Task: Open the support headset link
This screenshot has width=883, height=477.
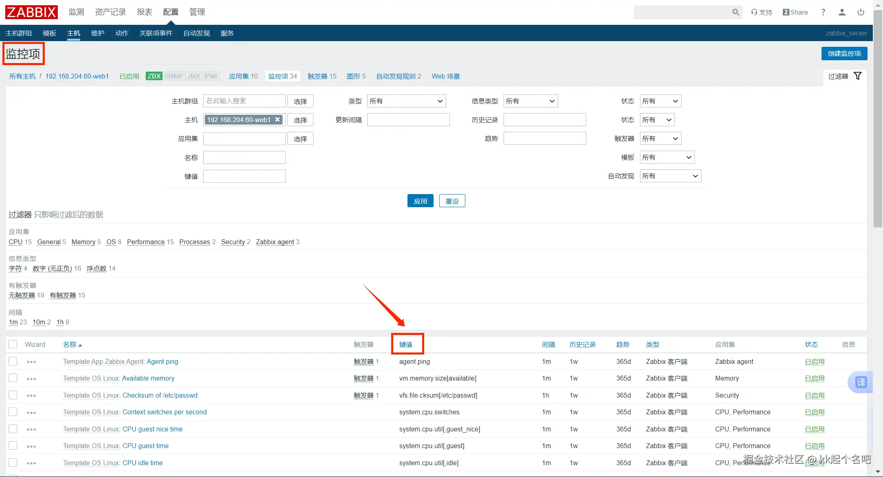Action: pyautogui.click(x=761, y=12)
